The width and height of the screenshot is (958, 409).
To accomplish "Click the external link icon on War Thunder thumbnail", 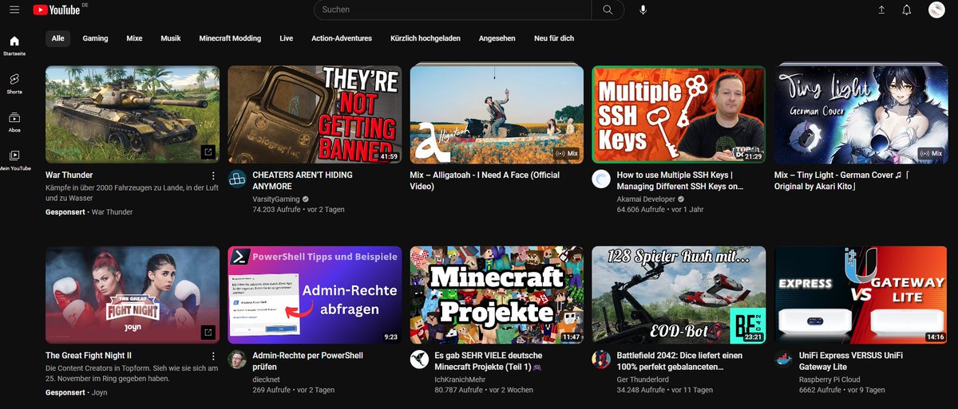I will tap(208, 151).
